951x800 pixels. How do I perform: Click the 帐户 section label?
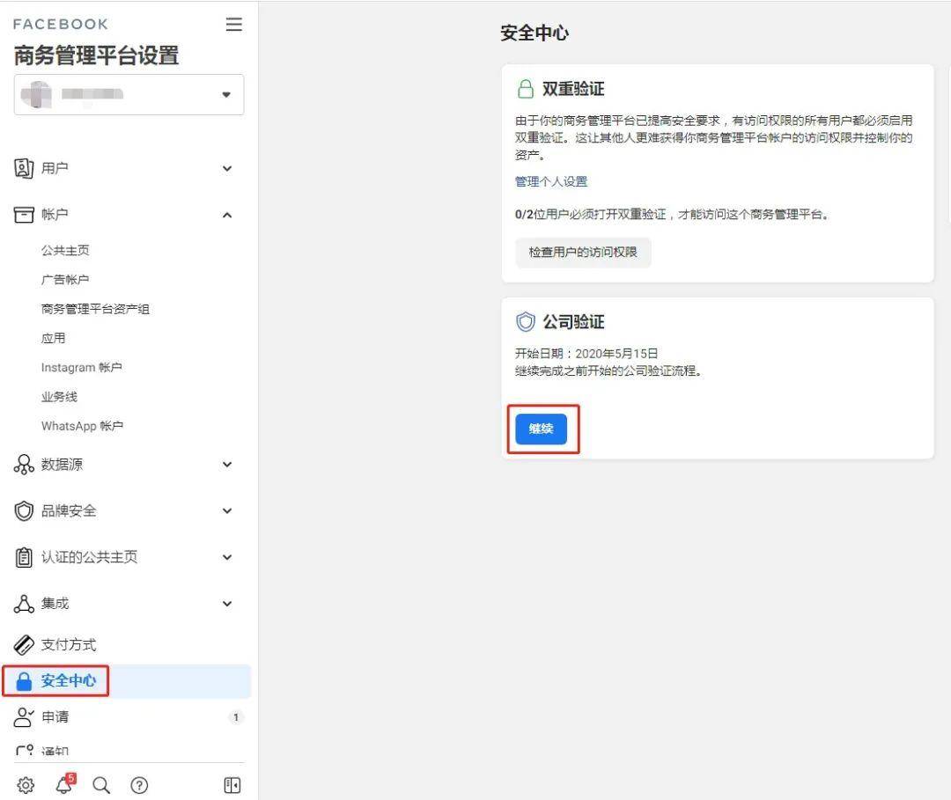point(55,215)
